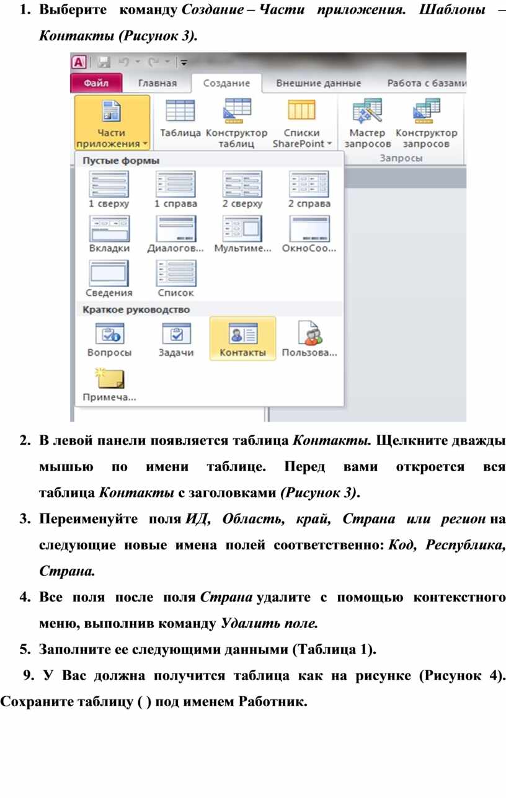Expand the Quick Access Toolbar customize arrow
Viewport: 506px width, 798px height.
[x=184, y=62]
